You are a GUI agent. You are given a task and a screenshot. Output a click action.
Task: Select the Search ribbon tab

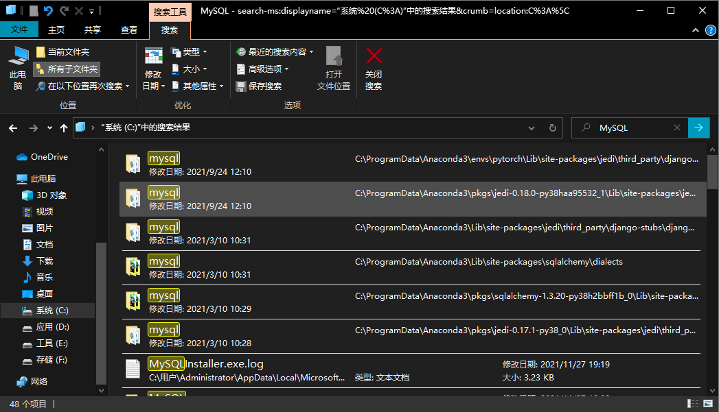[x=170, y=29]
